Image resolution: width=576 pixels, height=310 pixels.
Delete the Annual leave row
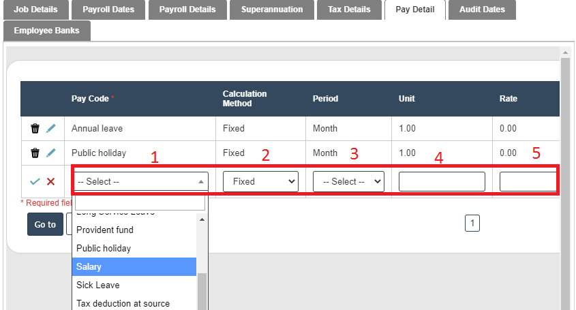tap(35, 128)
